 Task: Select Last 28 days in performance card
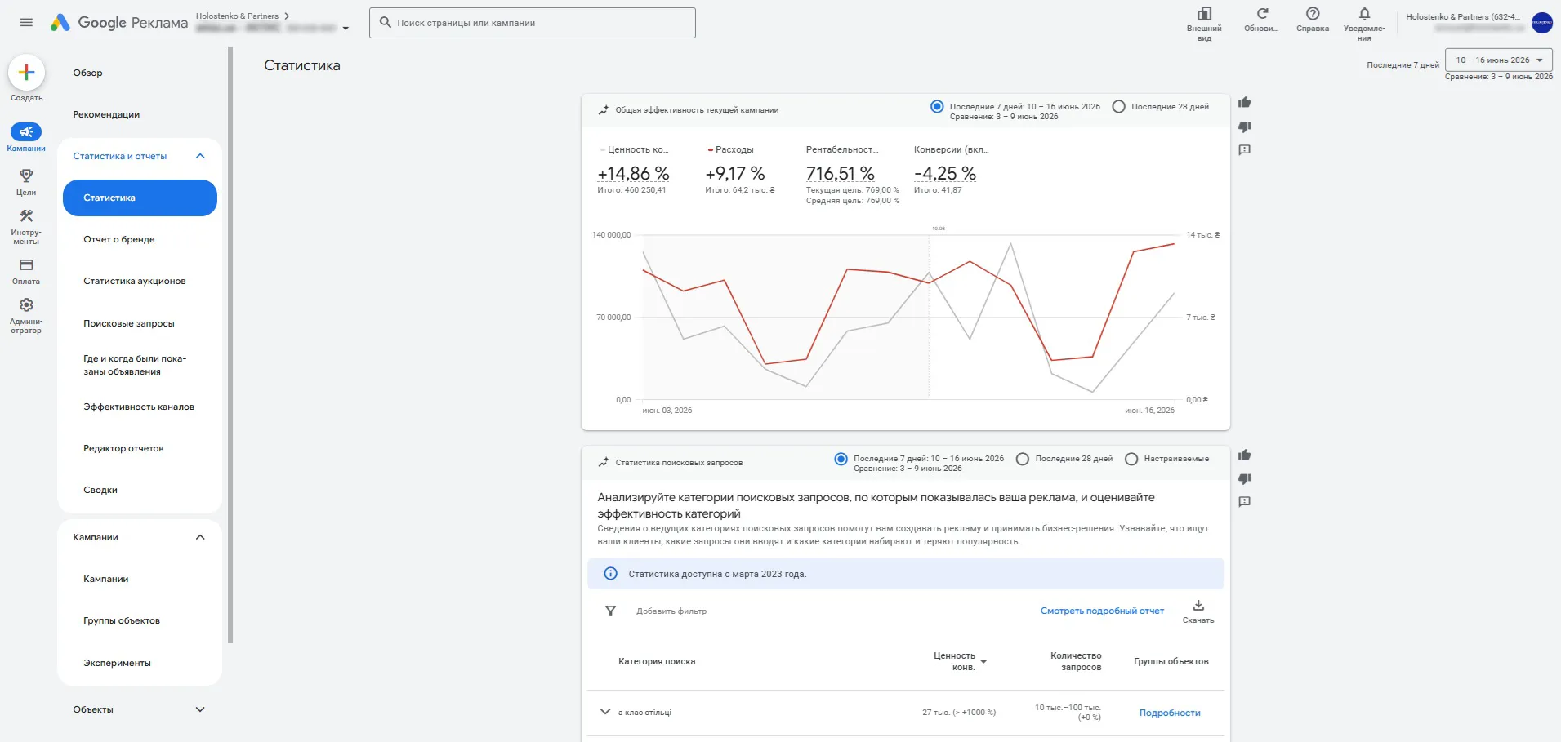[x=1119, y=107]
